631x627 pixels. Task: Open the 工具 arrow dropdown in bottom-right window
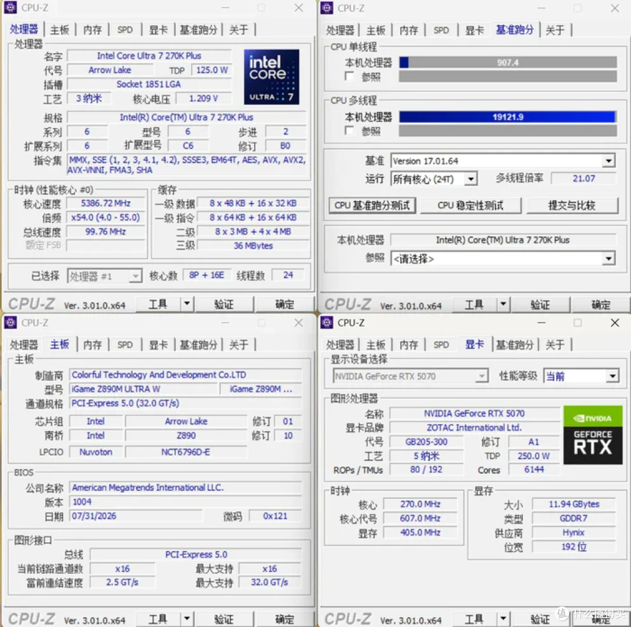(503, 619)
